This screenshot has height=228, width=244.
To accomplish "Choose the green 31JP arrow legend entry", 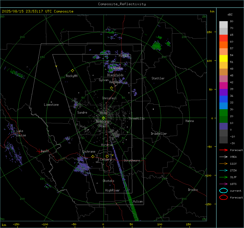I will coord(223,177).
